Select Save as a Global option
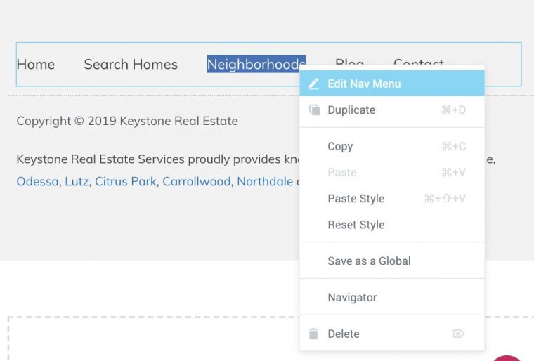534x361 pixels. tap(392, 261)
